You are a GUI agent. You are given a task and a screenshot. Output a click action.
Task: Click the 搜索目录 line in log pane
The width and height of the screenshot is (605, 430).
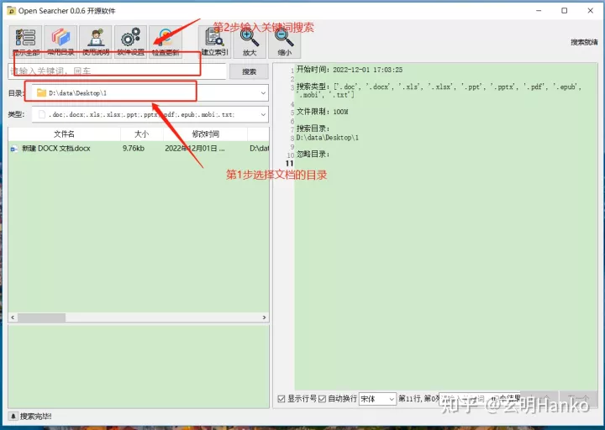pos(313,128)
